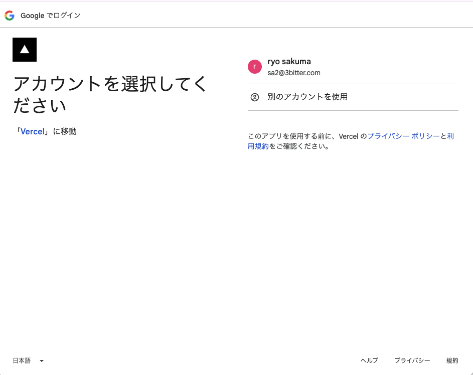Click the プライバシー footer link
Viewport: 473px width, 375px height.
tap(412, 360)
